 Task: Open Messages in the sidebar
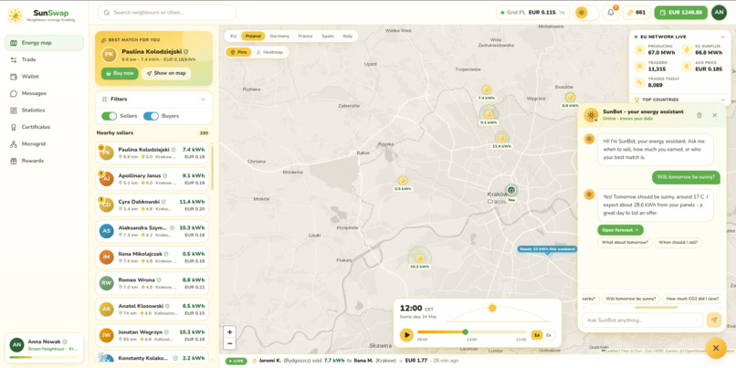(x=44, y=93)
